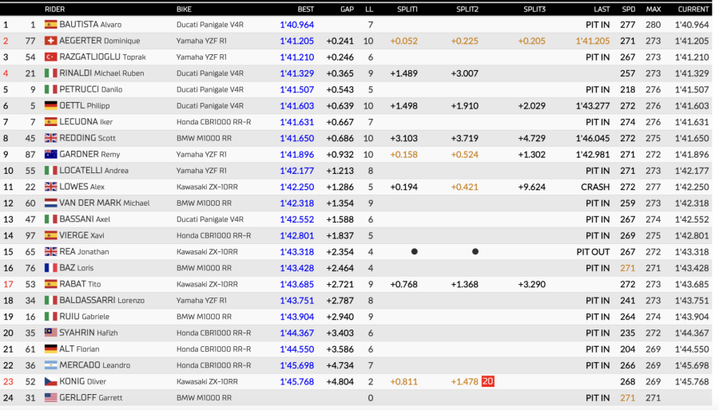Click the Spanish flag beside RABAT Tito
The image size is (719, 410).
tap(51, 284)
